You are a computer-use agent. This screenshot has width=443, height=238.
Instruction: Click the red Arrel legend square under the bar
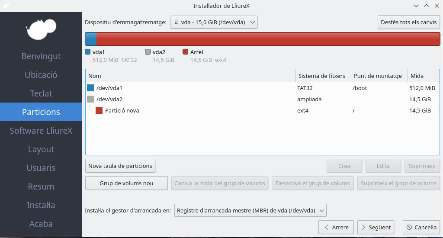coord(185,52)
